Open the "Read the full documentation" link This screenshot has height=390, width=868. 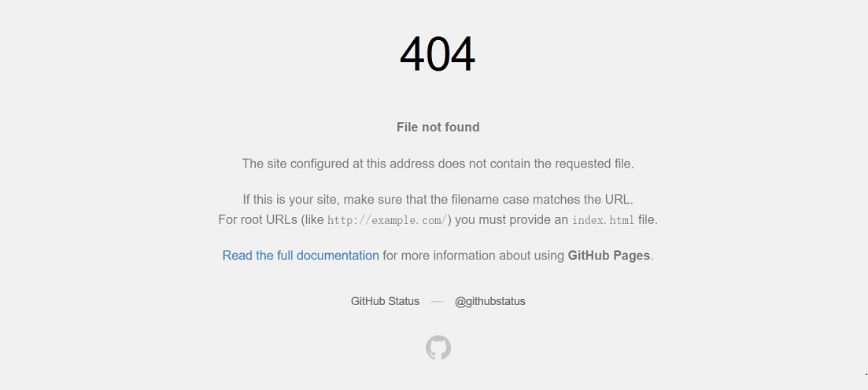pyautogui.click(x=301, y=256)
